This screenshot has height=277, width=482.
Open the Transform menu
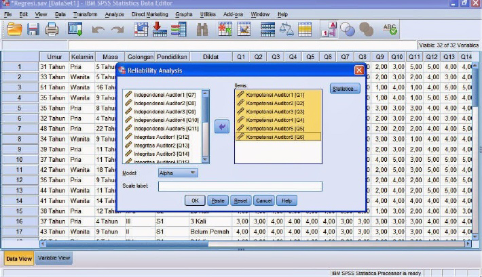pyautogui.click(x=85, y=14)
